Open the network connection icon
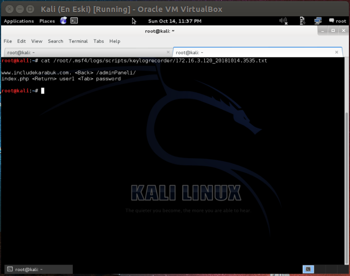Viewport: 350px width, 276px height. click(x=318, y=21)
